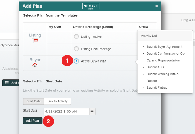Click the red number 2 marker

point(48,122)
